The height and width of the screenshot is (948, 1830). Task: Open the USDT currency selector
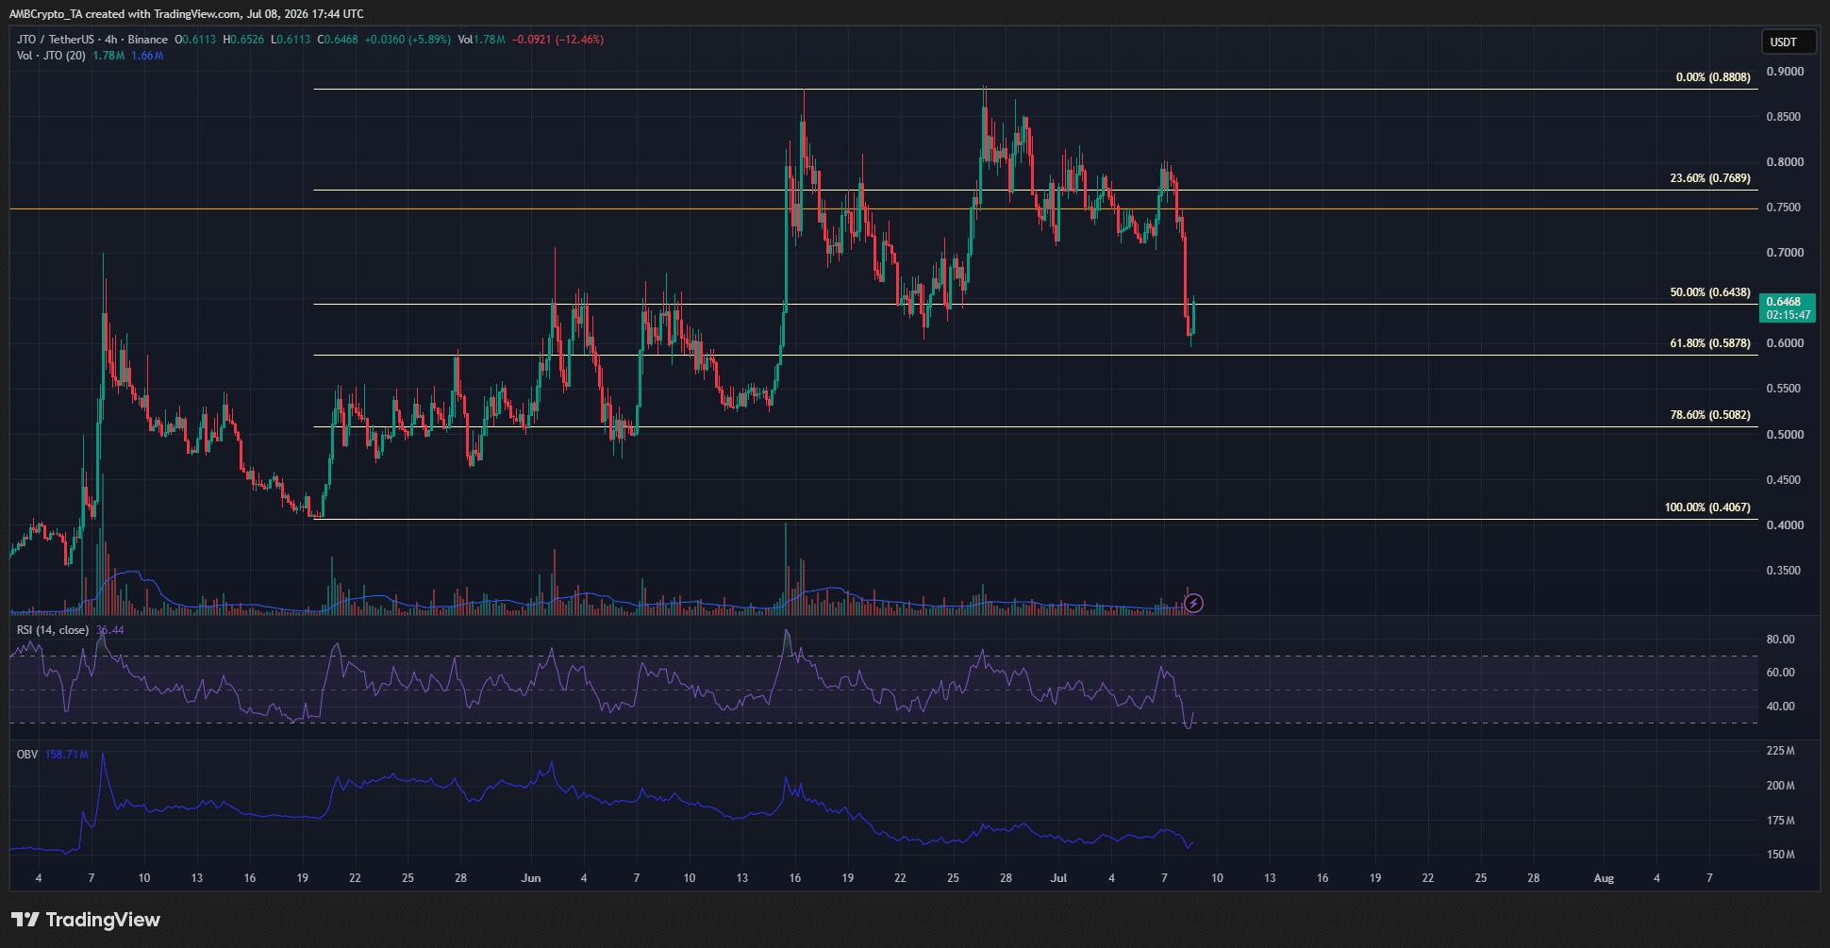(x=1788, y=42)
